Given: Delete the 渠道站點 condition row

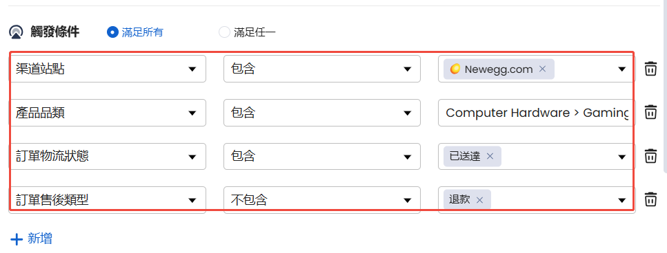Looking at the screenshot, I should (x=650, y=69).
